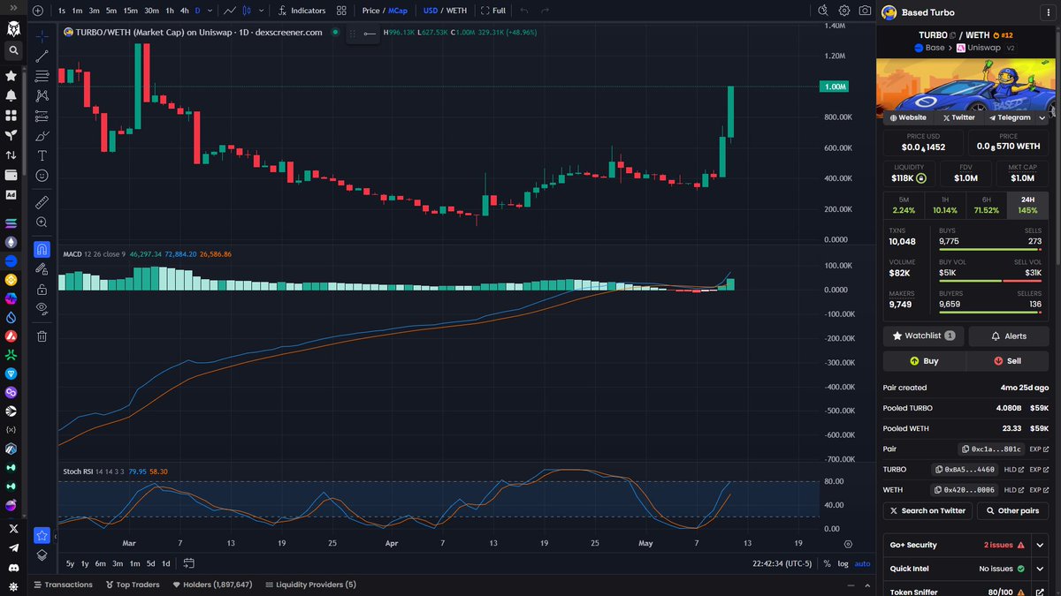Hide all drawings with the eye icon
1061x596 pixels.
coord(42,309)
